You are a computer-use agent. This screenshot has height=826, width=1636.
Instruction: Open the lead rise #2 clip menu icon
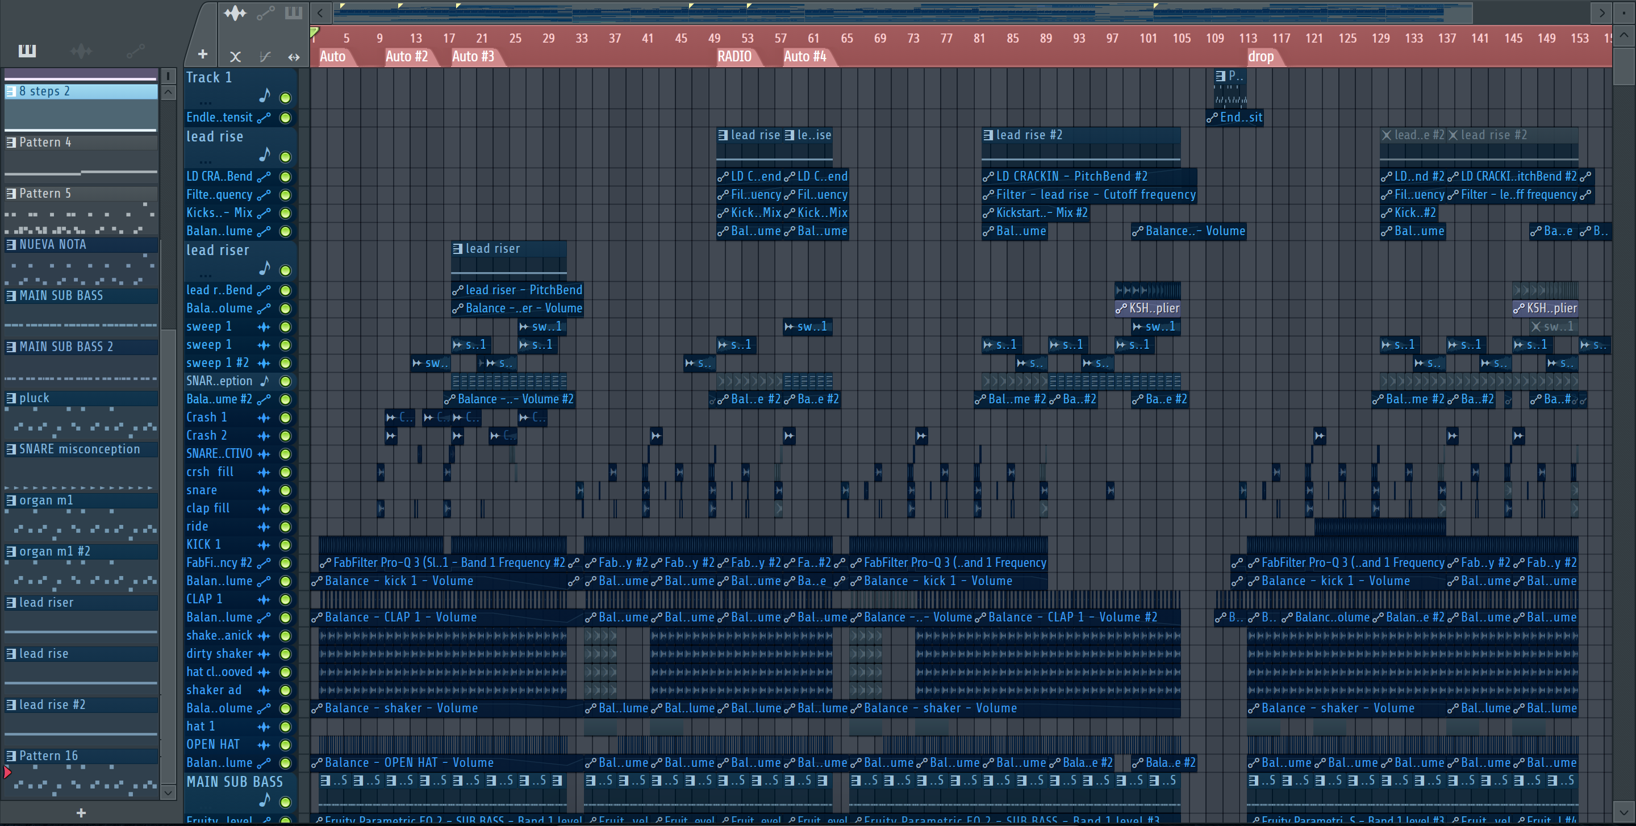tap(988, 135)
